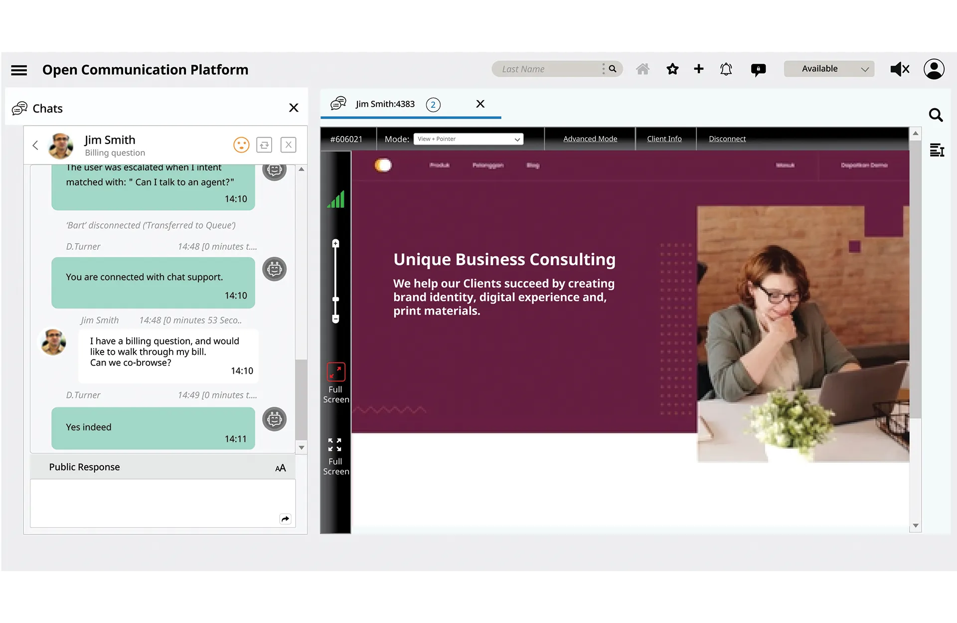The width and height of the screenshot is (957, 623).
Task: Open the Available status dropdown
Action: 829,69
